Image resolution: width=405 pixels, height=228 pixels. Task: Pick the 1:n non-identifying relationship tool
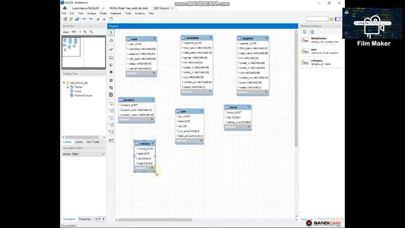111,111
